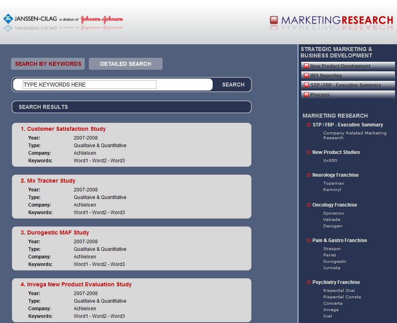Open the Jurnista link
This screenshot has width=397, height=323.
332,268
